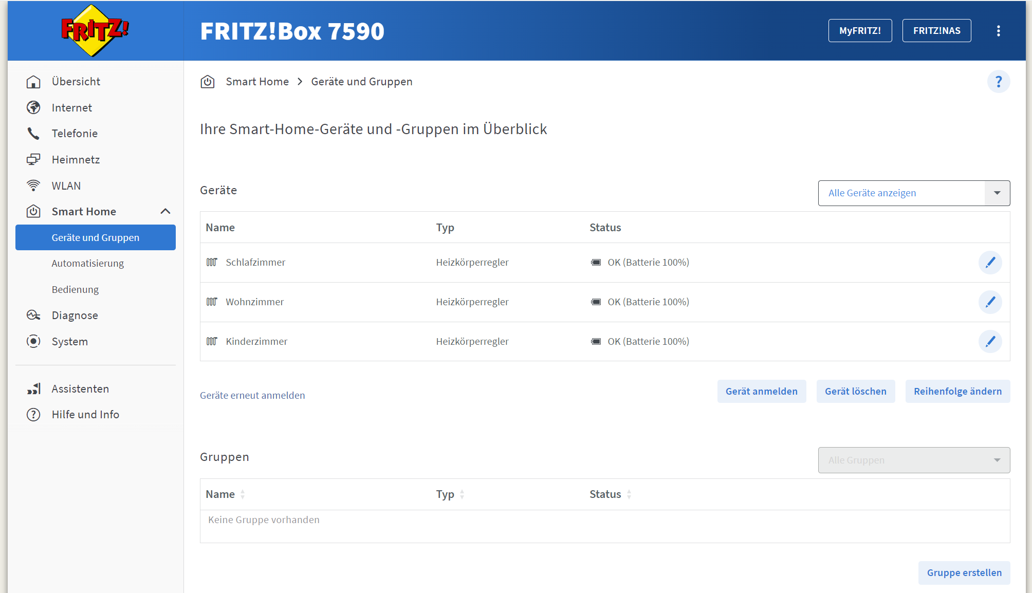Viewport: 1032px width, 593px height.
Task: Click Heizkörperregler type for Schlafzimmer
Action: (472, 262)
